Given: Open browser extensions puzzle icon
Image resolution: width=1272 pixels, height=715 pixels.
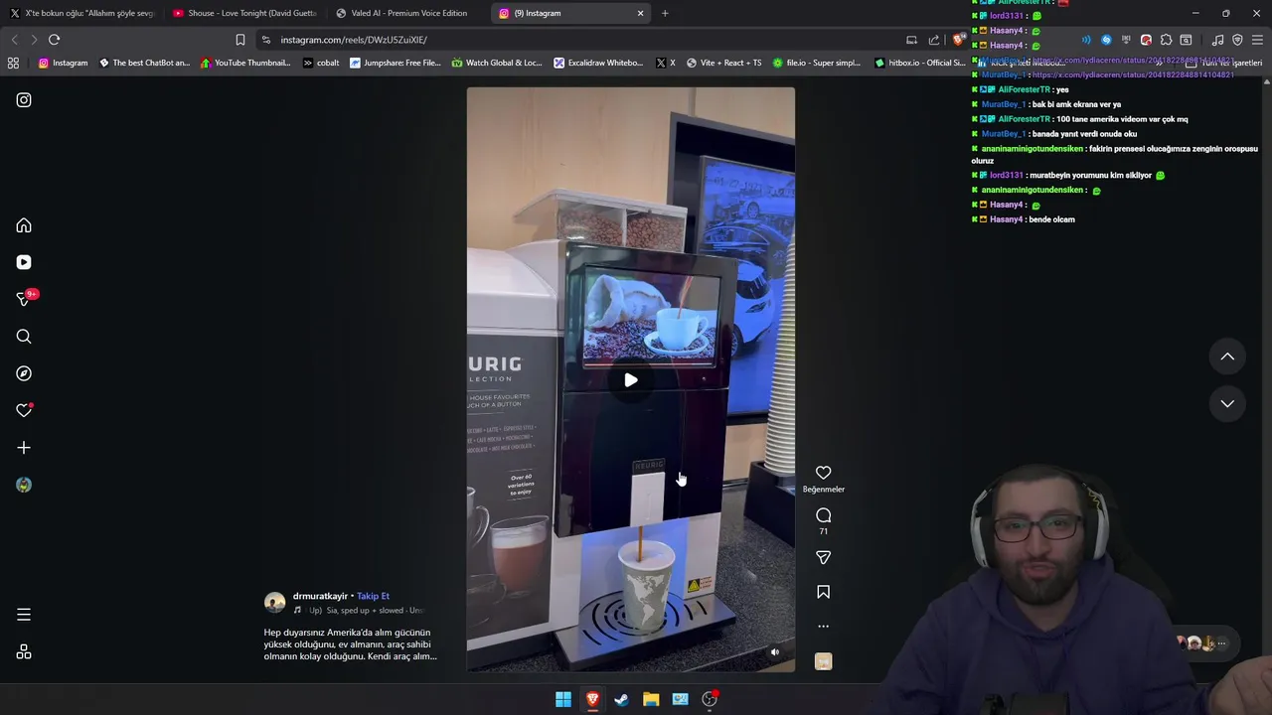Looking at the screenshot, I should 1166,40.
